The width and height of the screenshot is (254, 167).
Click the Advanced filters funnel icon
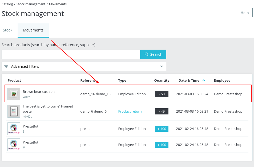coord(6,66)
